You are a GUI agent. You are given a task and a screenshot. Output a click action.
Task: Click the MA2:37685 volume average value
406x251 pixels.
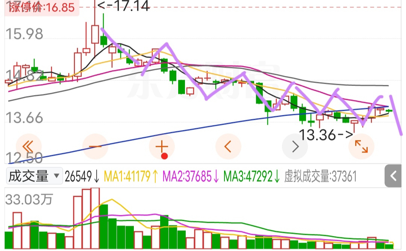coord(191,177)
